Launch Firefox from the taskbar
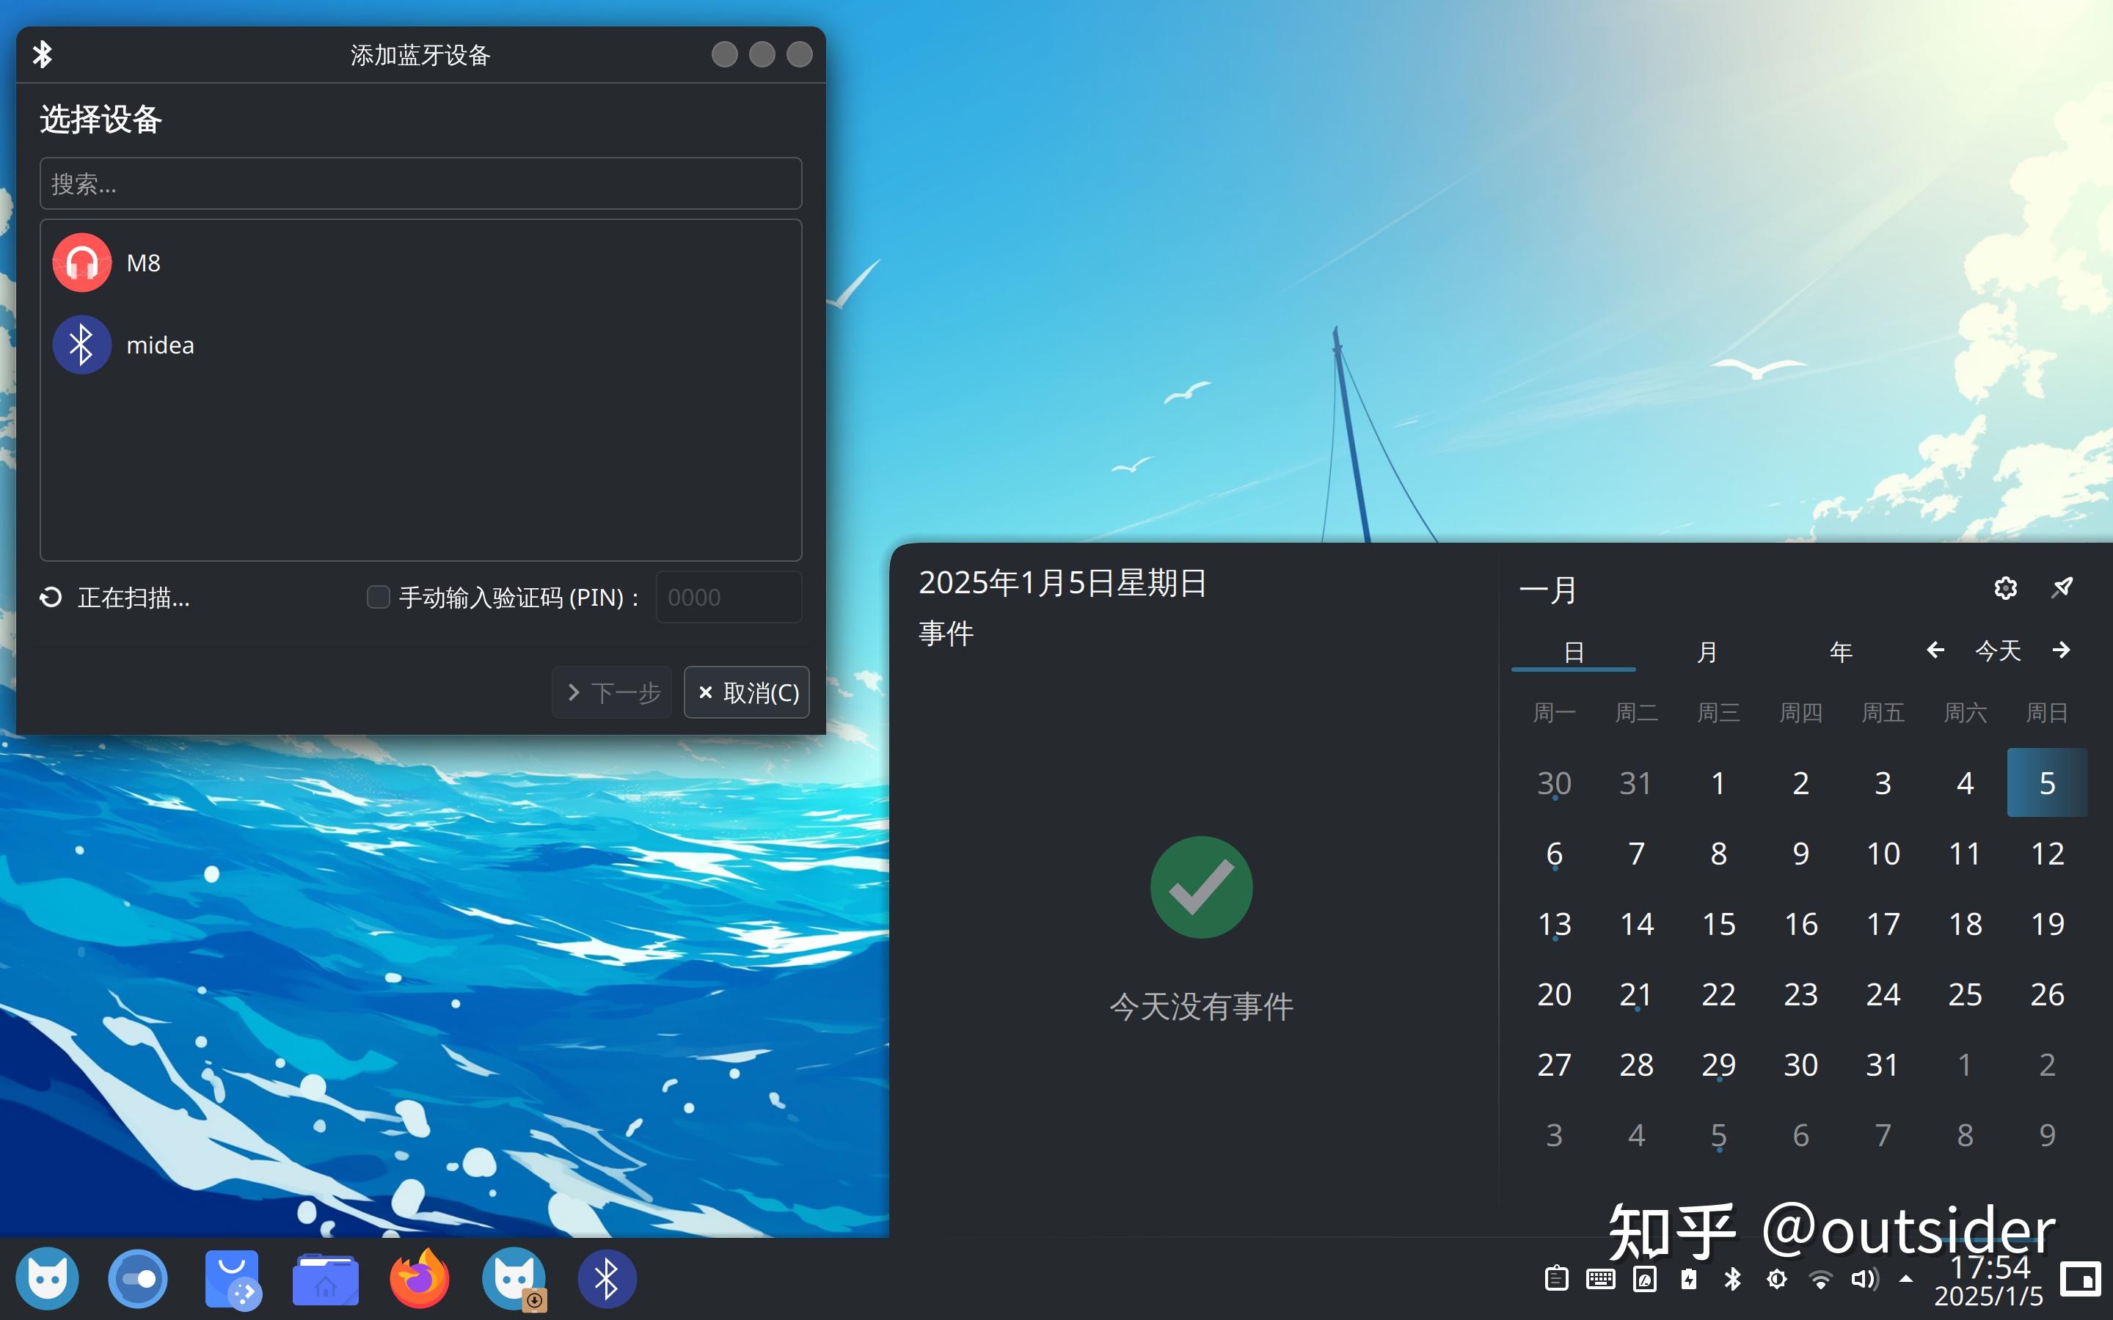Viewport: 2113px width, 1320px height. (x=419, y=1277)
